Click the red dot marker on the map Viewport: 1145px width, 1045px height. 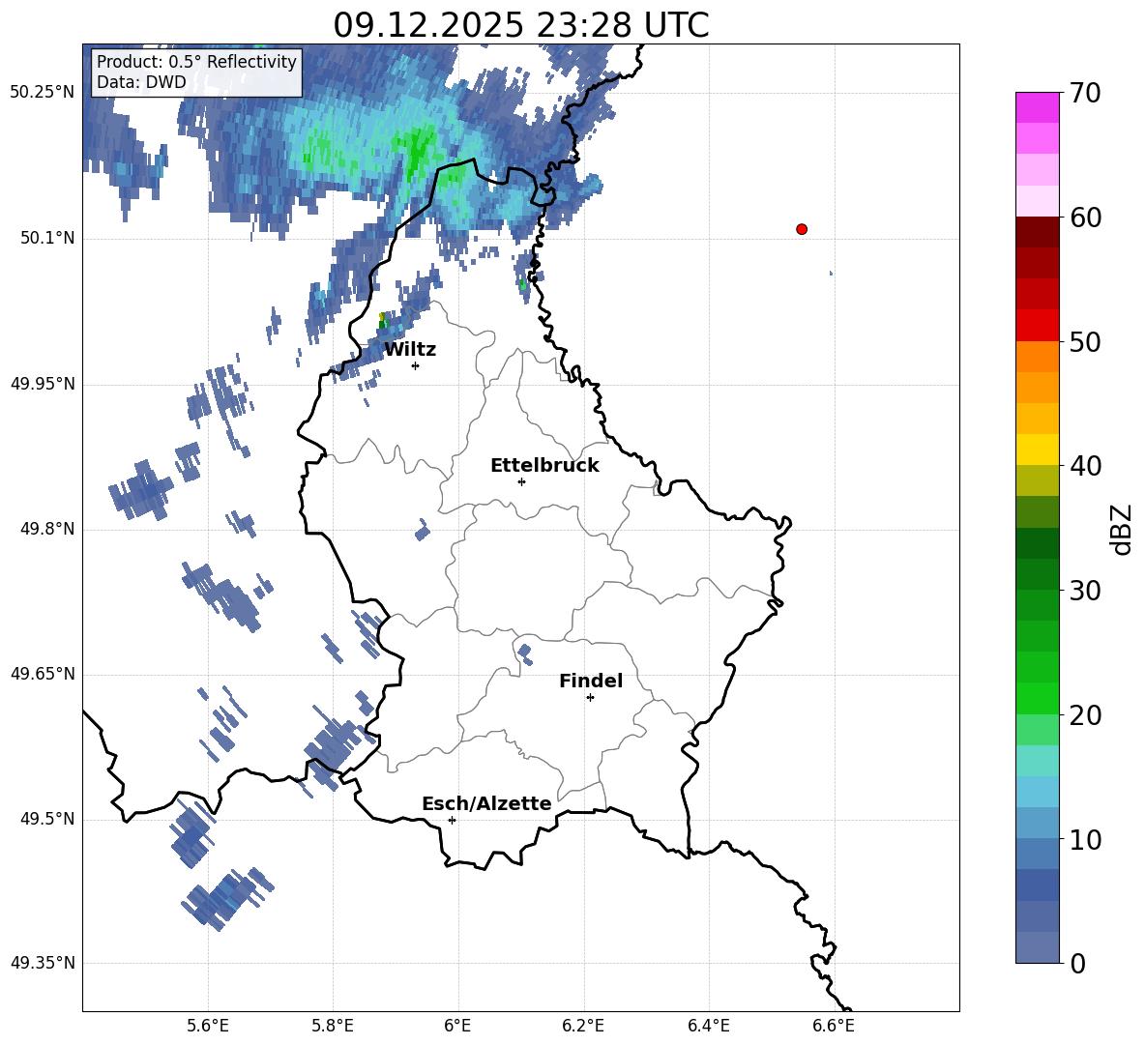[x=801, y=229]
